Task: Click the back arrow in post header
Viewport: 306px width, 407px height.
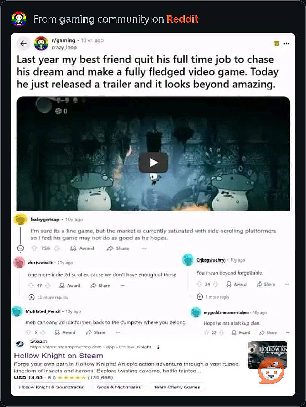Action: (23, 44)
